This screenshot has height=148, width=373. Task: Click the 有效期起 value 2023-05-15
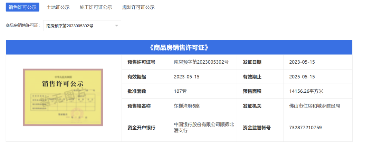pyautogui.click(x=187, y=77)
